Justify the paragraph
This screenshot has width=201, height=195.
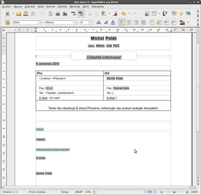point(143,22)
